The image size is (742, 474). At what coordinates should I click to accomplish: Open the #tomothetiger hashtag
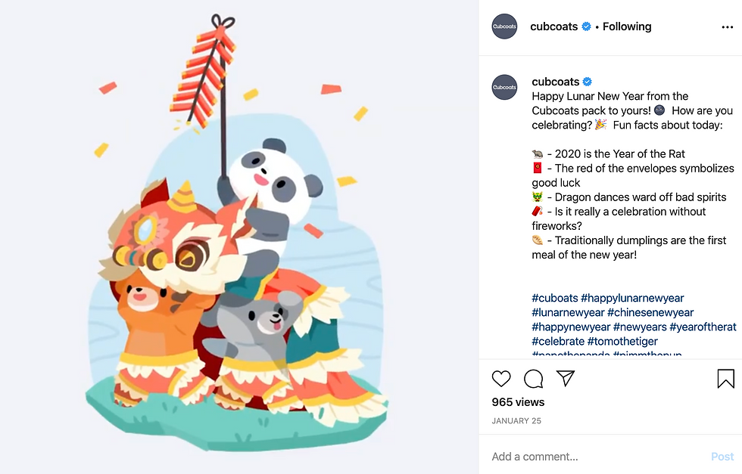coord(622,341)
